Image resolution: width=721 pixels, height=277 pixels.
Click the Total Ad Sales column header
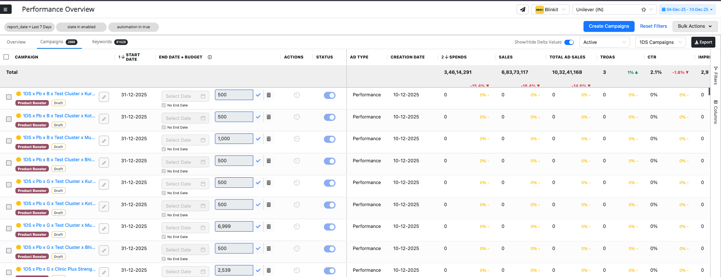pos(567,57)
